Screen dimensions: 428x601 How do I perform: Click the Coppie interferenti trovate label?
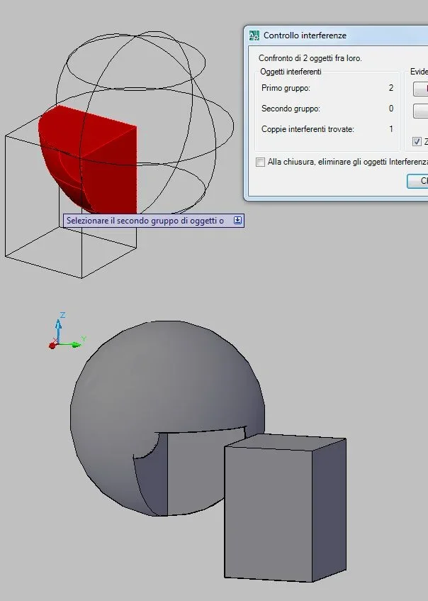coord(308,129)
